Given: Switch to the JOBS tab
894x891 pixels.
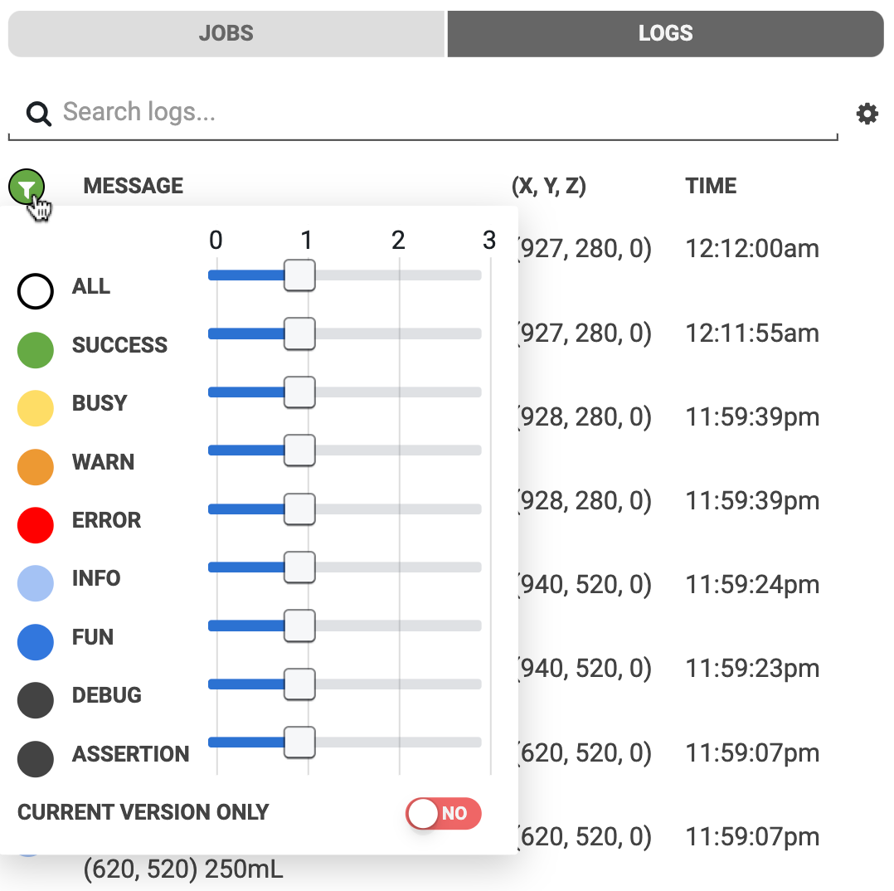Looking at the screenshot, I should tap(226, 33).
